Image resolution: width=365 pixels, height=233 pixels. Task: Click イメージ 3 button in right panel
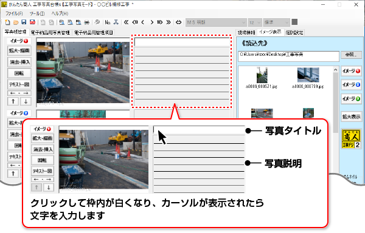tap(351, 99)
